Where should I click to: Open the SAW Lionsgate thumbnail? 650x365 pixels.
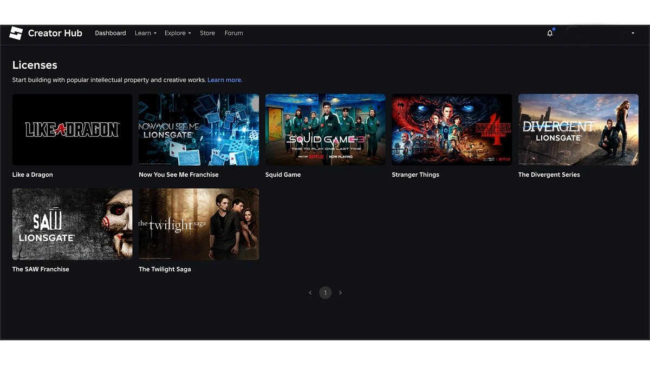click(72, 224)
